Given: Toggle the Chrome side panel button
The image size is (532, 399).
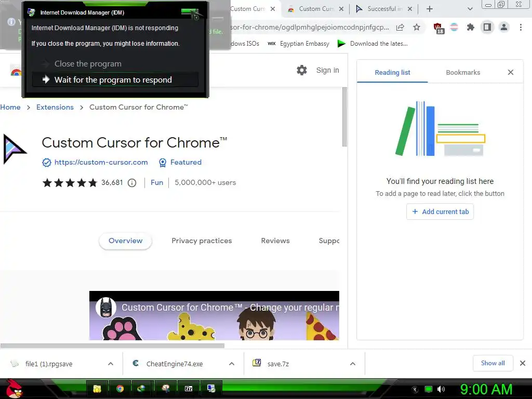Looking at the screenshot, I should (x=487, y=27).
